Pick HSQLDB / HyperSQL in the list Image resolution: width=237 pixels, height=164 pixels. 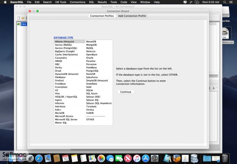pos(70,97)
